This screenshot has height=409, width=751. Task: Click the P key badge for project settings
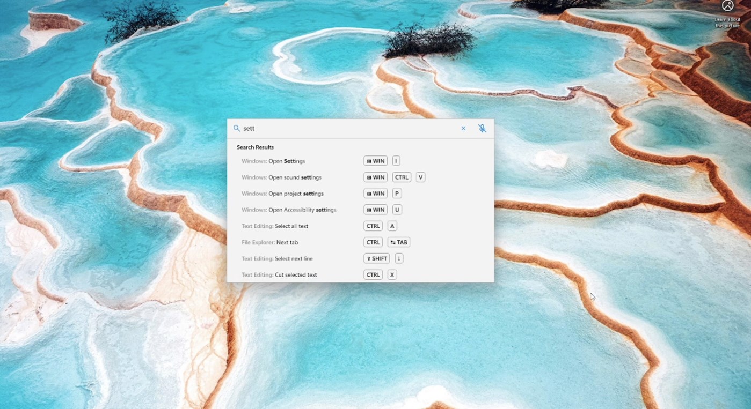click(x=396, y=193)
